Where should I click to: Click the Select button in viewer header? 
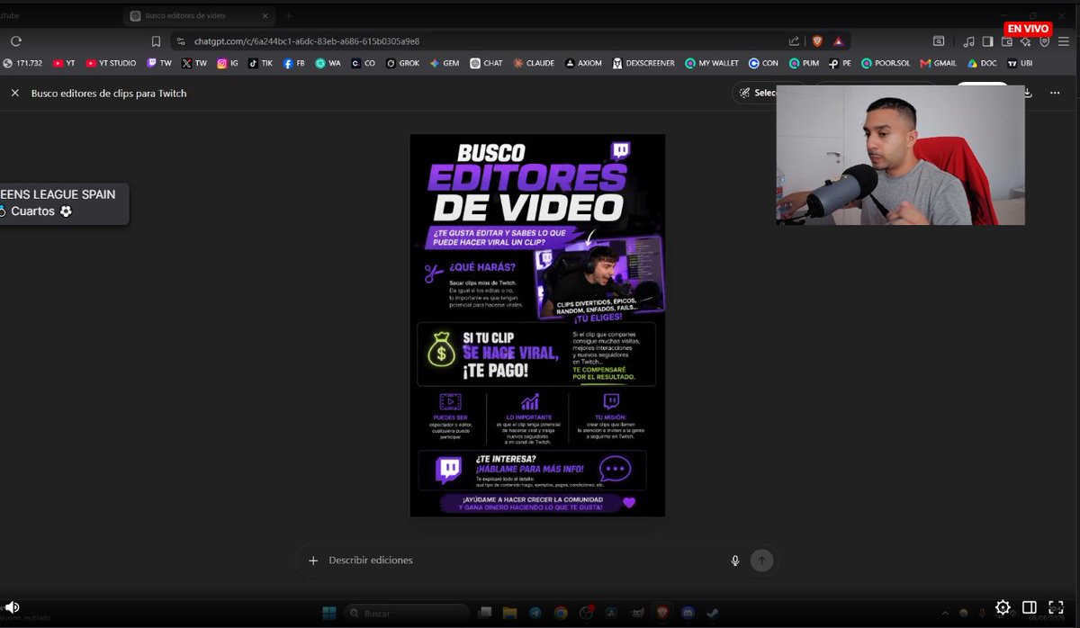click(x=755, y=93)
